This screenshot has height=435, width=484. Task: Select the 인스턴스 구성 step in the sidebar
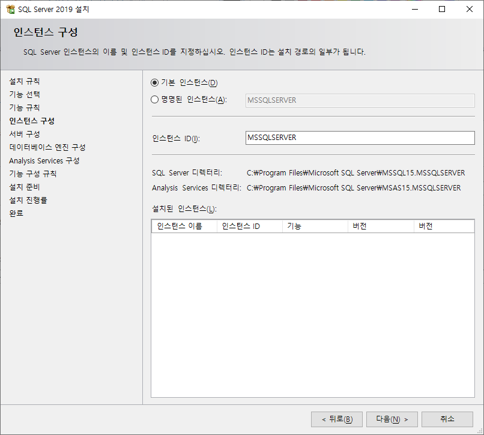[x=32, y=121]
